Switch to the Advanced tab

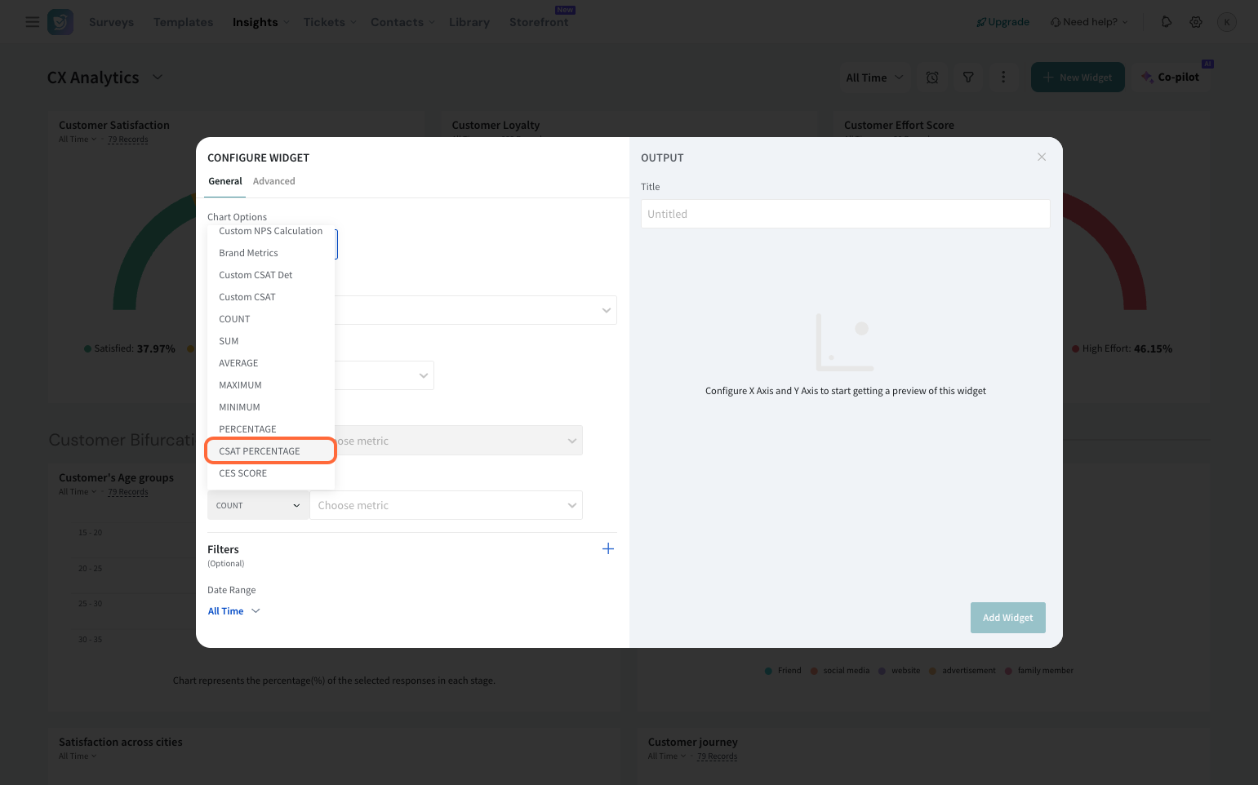pyautogui.click(x=273, y=181)
